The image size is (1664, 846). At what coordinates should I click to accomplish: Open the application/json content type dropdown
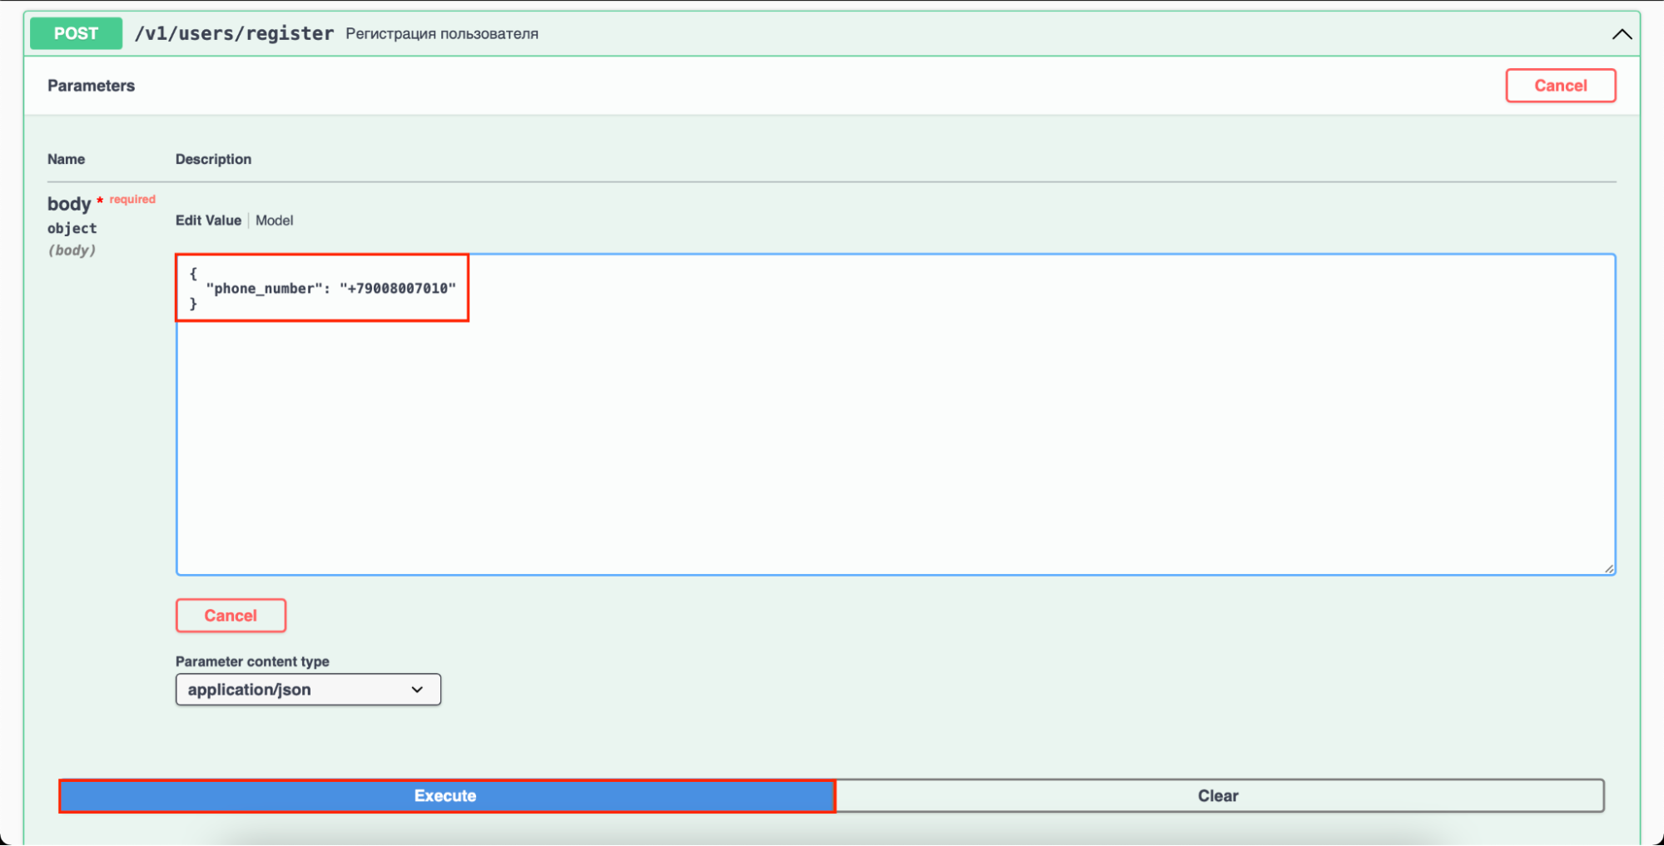(x=308, y=690)
